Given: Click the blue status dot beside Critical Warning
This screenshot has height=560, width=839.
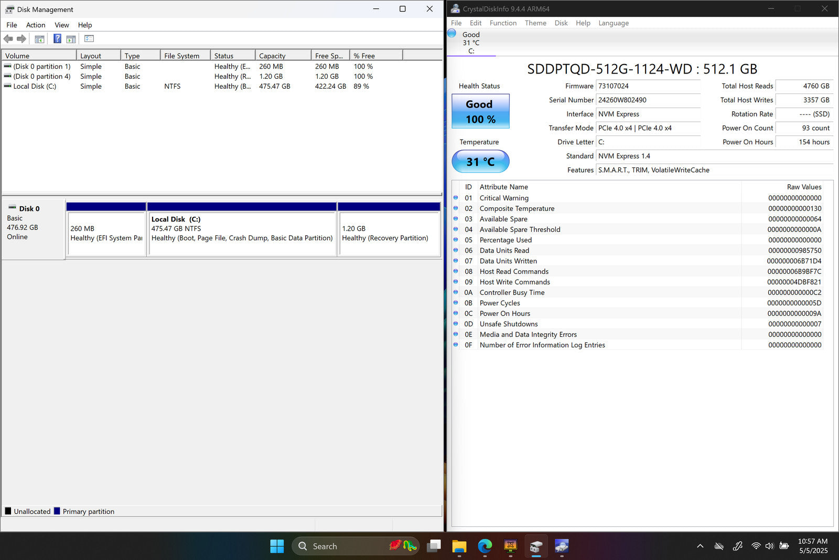Looking at the screenshot, I should point(456,198).
